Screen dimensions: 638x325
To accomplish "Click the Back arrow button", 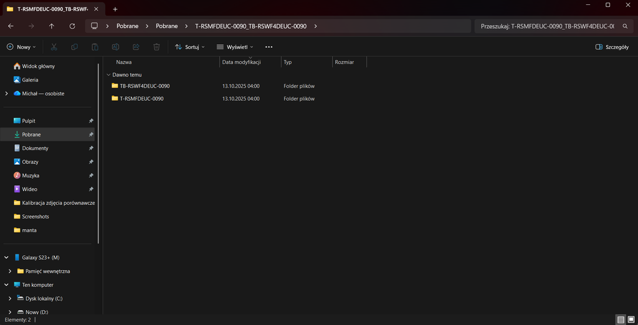I will click(11, 26).
